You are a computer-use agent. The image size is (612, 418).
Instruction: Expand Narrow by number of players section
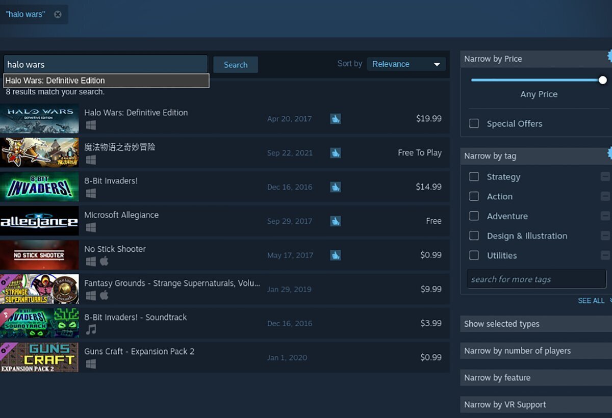(x=536, y=351)
